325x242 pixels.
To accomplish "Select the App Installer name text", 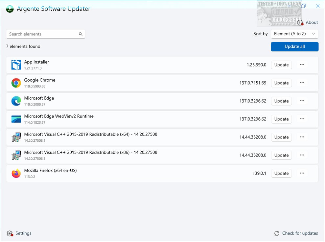I will click(36, 62).
